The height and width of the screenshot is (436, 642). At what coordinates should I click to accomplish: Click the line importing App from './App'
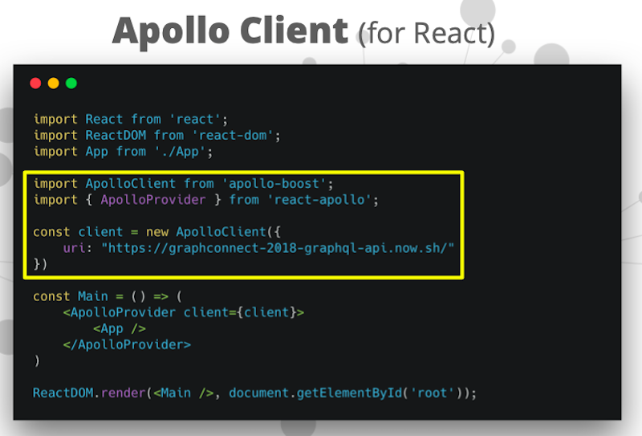pos(123,152)
